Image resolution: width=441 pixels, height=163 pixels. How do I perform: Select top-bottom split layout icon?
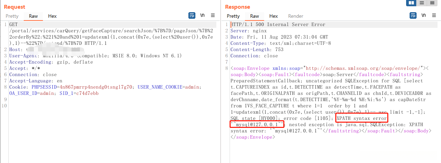tap(422, 3)
